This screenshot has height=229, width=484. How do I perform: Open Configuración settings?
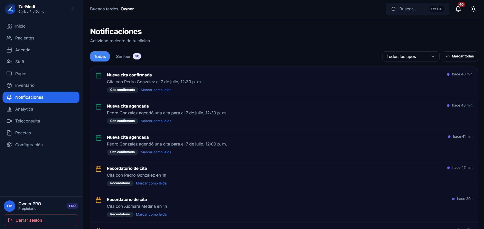tap(41, 145)
